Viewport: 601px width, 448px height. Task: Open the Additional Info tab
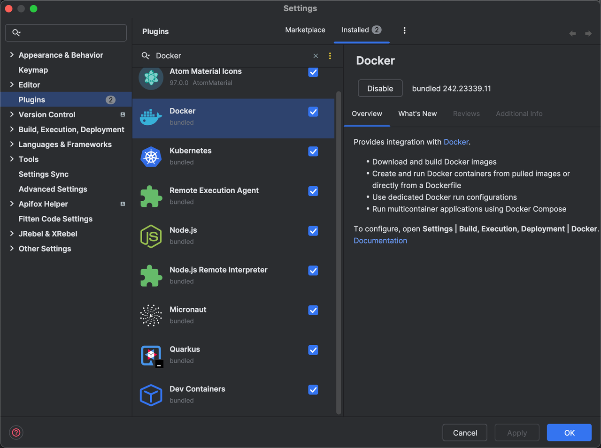pyautogui.click(x=519, y=114)
